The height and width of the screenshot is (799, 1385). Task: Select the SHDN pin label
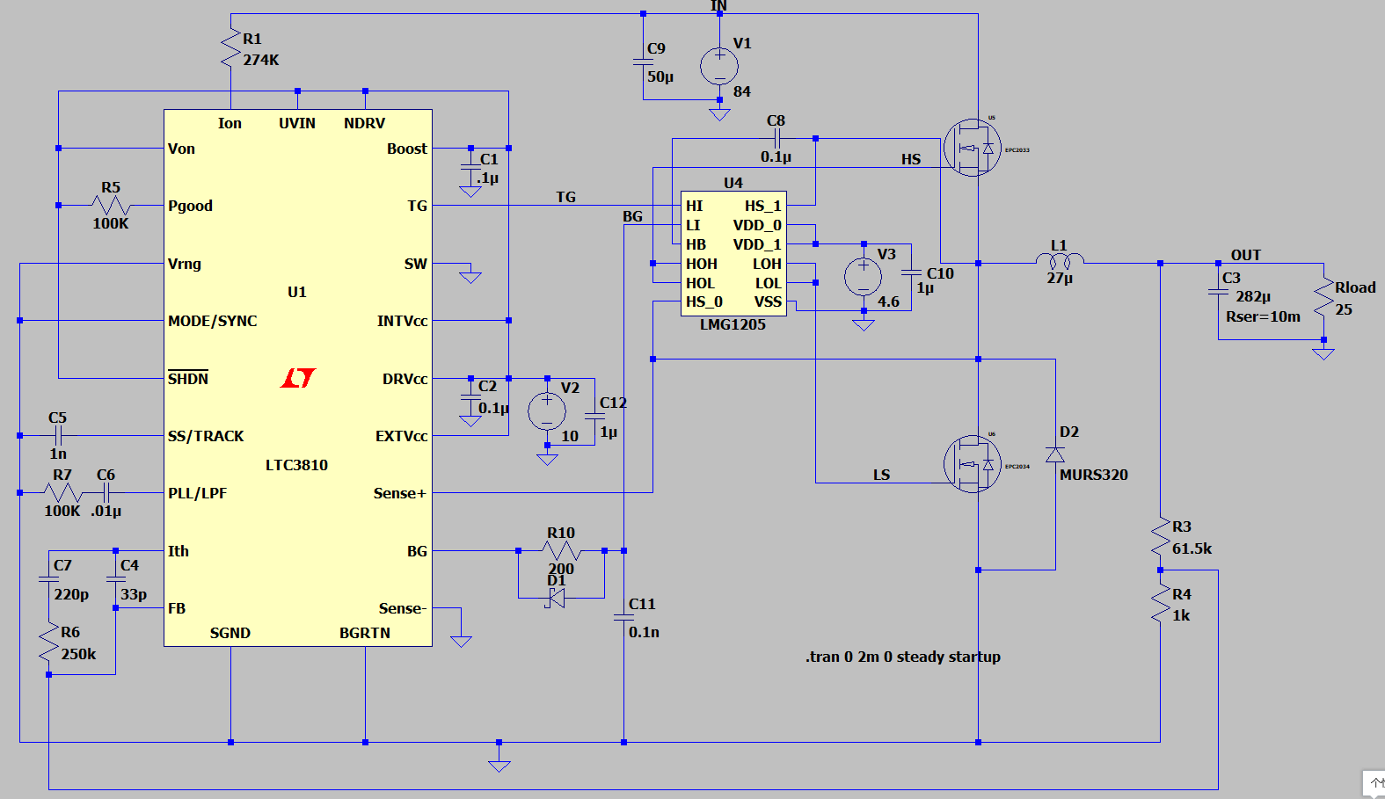pyautogui.click(x=188, y=378)
